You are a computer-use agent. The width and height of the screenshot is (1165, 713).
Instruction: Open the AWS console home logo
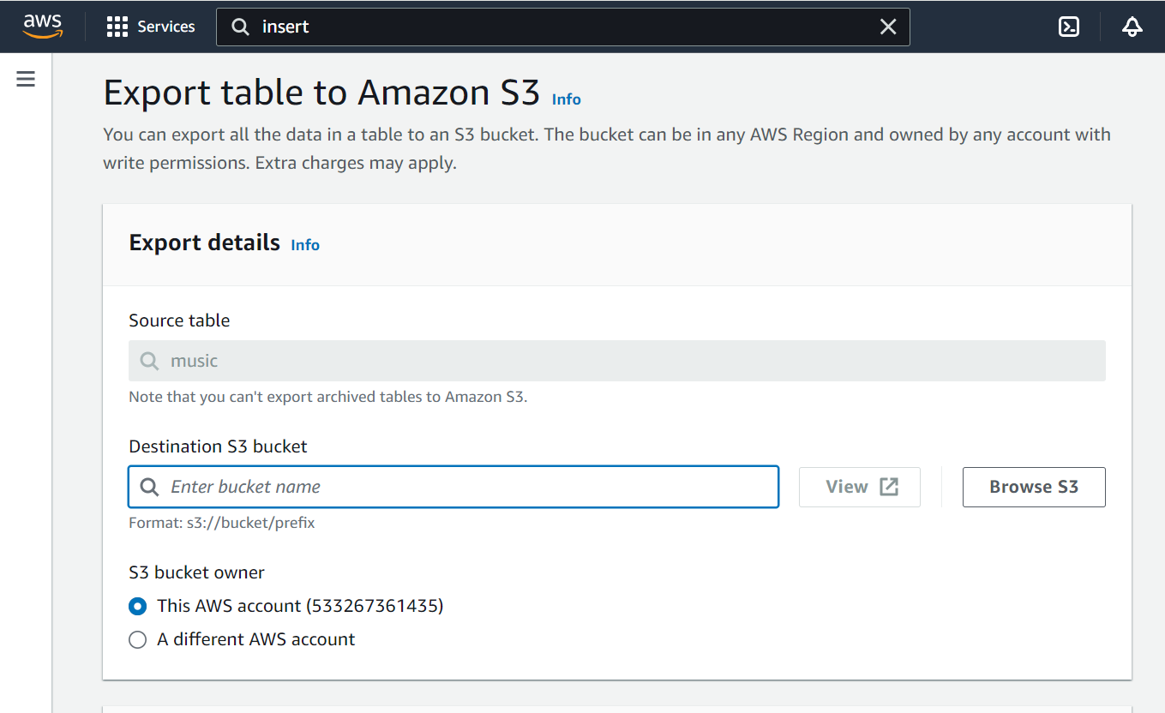pyautogui.click(x=42, y=27)
